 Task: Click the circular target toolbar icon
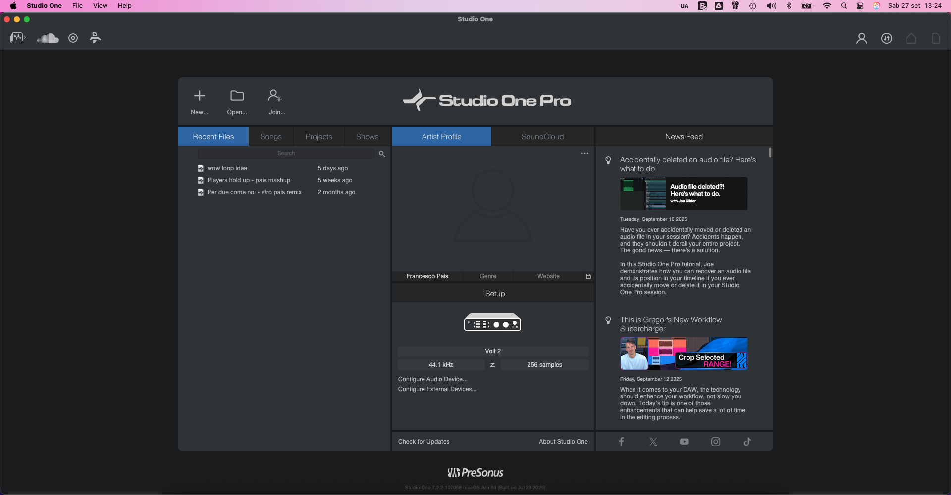(x=73, y=38)
